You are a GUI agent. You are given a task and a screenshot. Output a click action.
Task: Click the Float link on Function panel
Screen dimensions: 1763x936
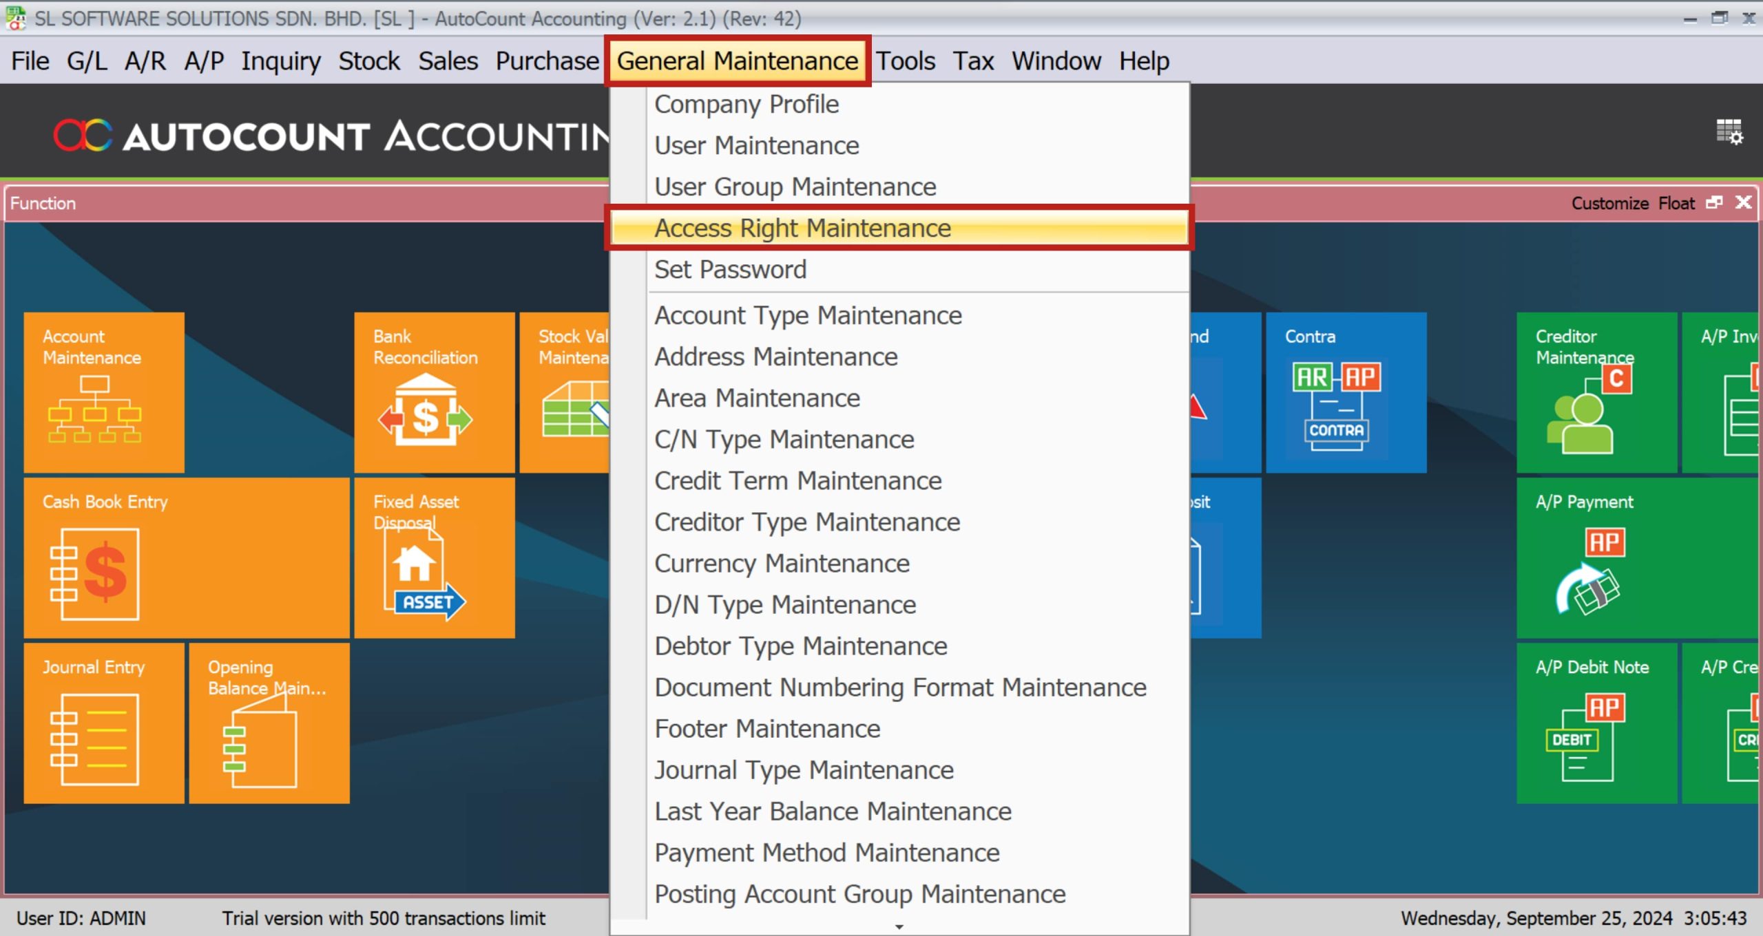point(1676,203)
